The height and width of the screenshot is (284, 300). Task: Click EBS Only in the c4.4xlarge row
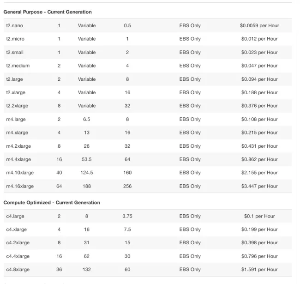[190, 256]
